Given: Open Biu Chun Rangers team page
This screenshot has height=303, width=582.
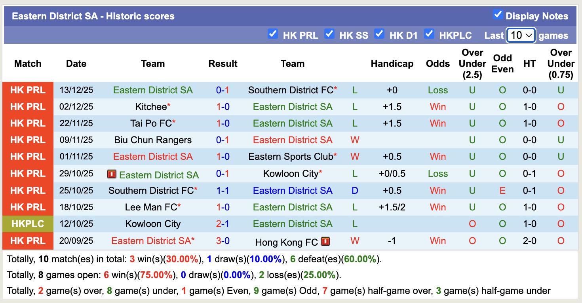Looking at the screenshot, I should pyautogui.click(x=152, y=140).
